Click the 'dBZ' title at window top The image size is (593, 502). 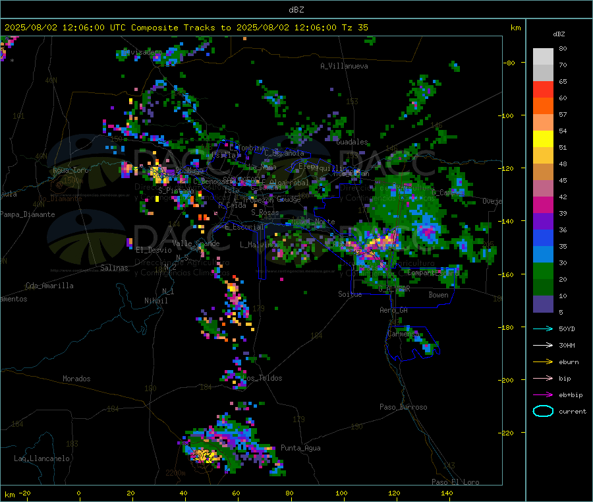click(x=296, y=10)
